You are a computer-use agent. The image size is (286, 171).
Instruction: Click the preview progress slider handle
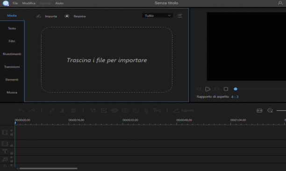click(x=236, y=89)
